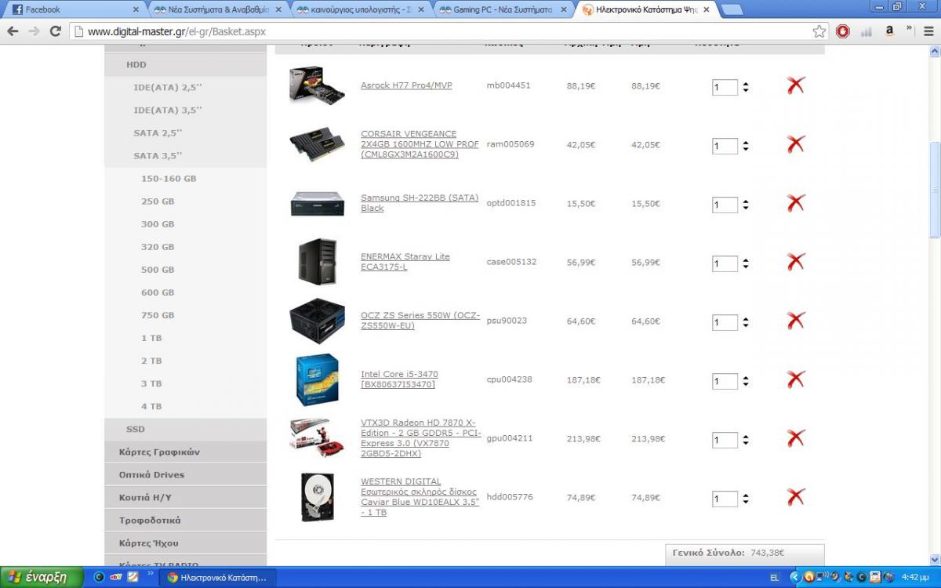Viewport: 941px width, 588px height.
Task: Click quantity field for Asrock motherboard
Action: 725,87
